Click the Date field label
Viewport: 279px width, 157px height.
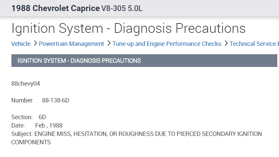(18, 126)
